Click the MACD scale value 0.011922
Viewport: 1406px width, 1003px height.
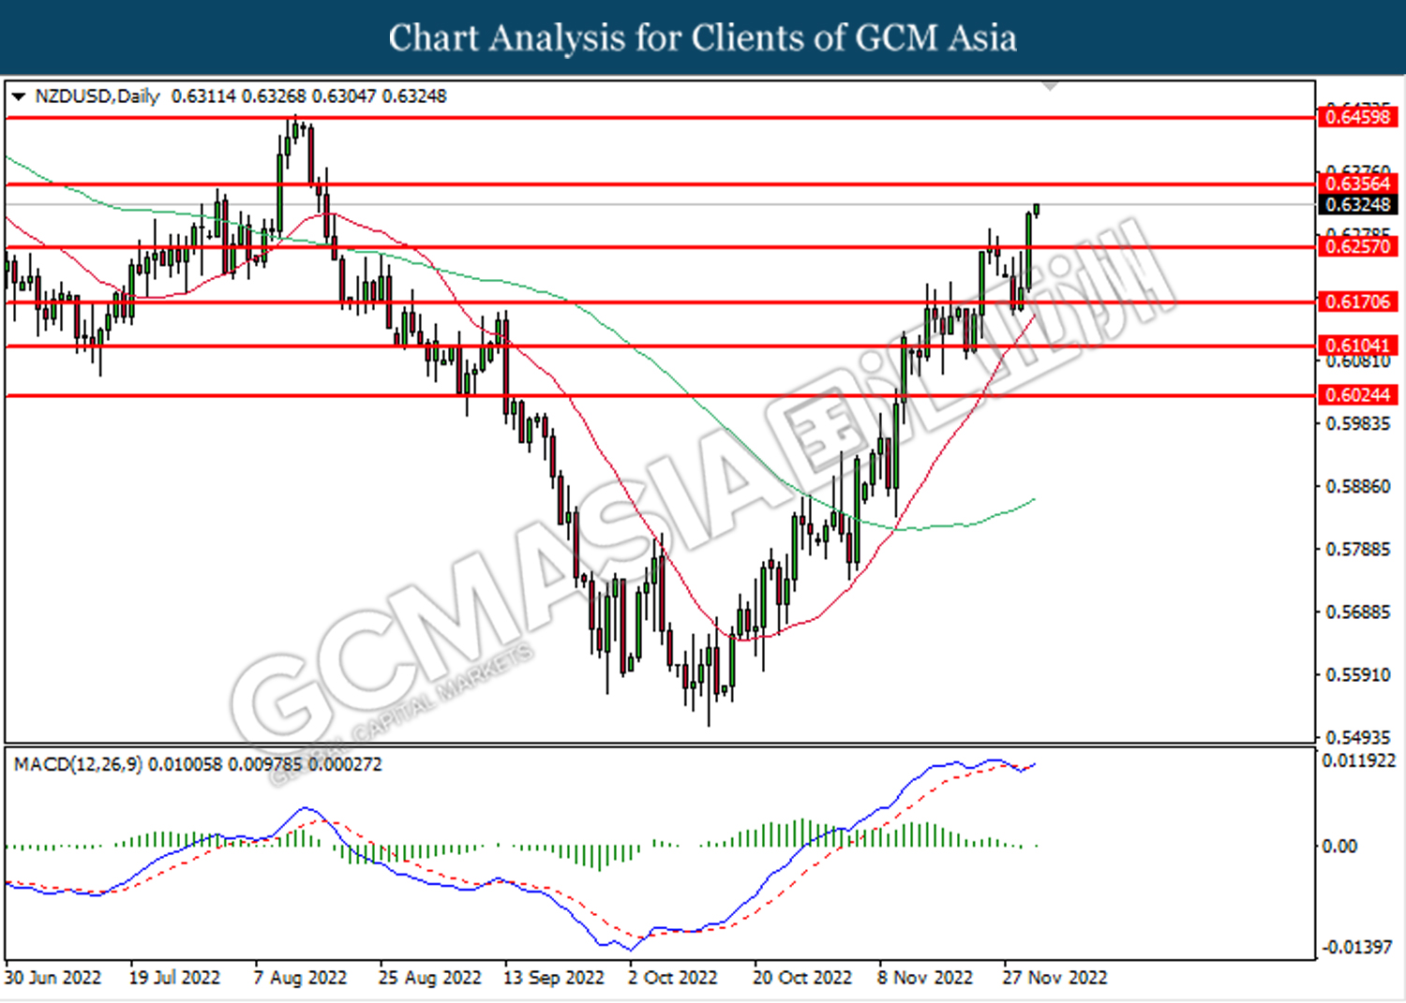coord(1358,761)
